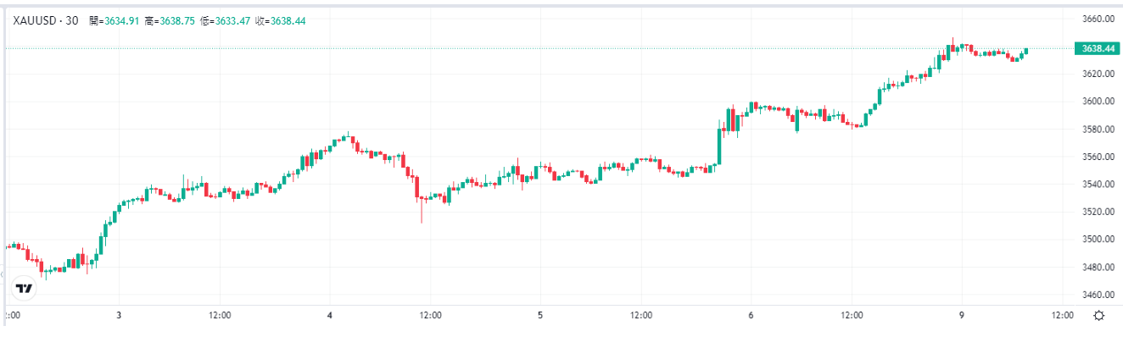
Task: Click the 3600.00 price axis label
Action: (1098, 102)
